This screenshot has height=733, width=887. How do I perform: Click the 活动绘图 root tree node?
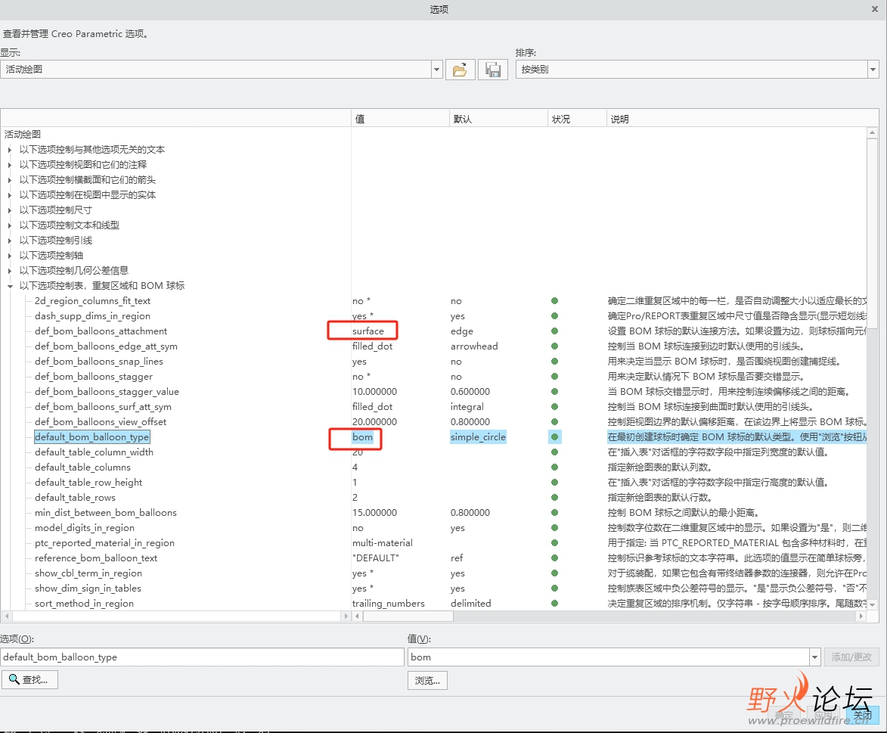click(23, 134)
